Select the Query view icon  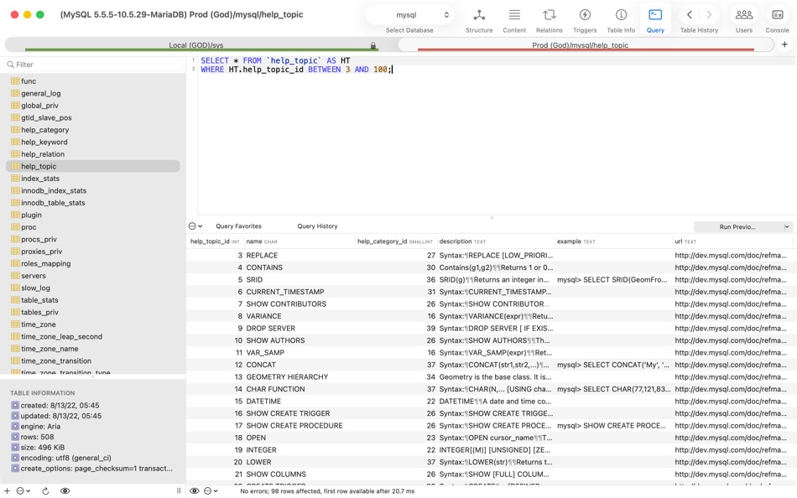[655, 15]
